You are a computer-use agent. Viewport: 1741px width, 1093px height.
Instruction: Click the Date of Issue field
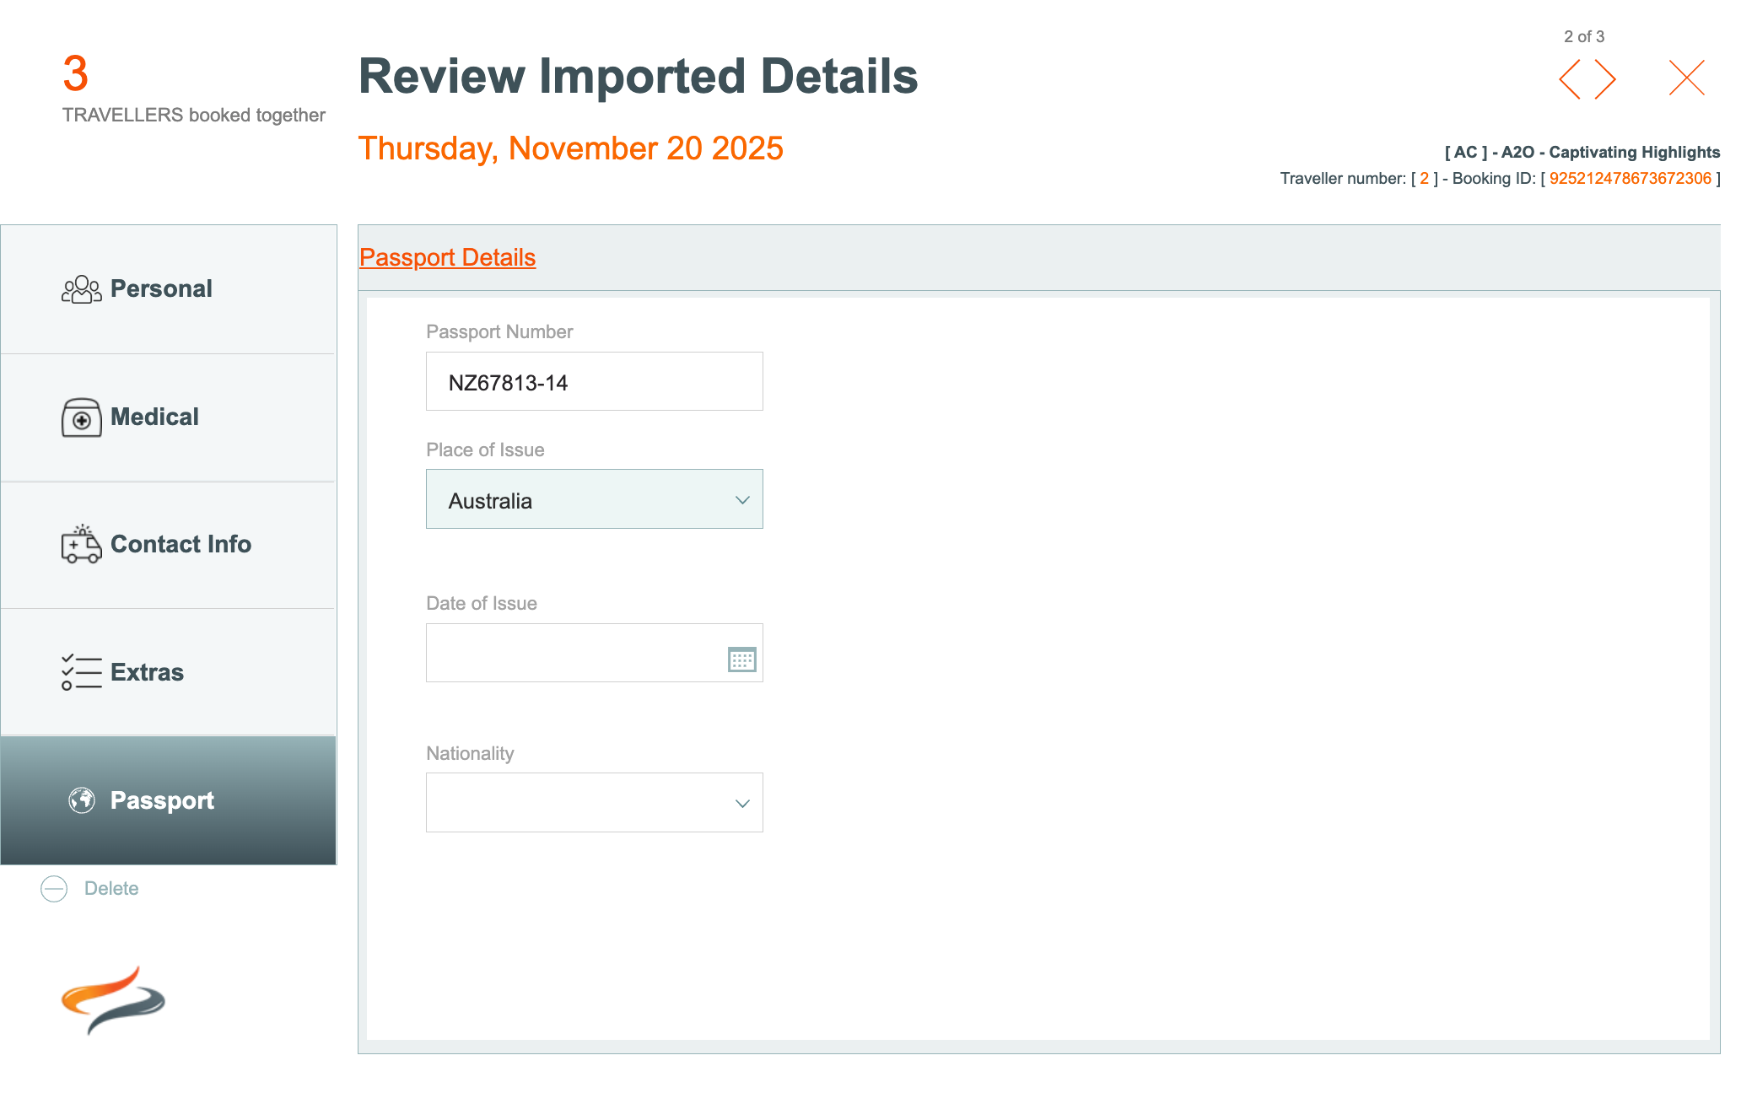[574, 654]
